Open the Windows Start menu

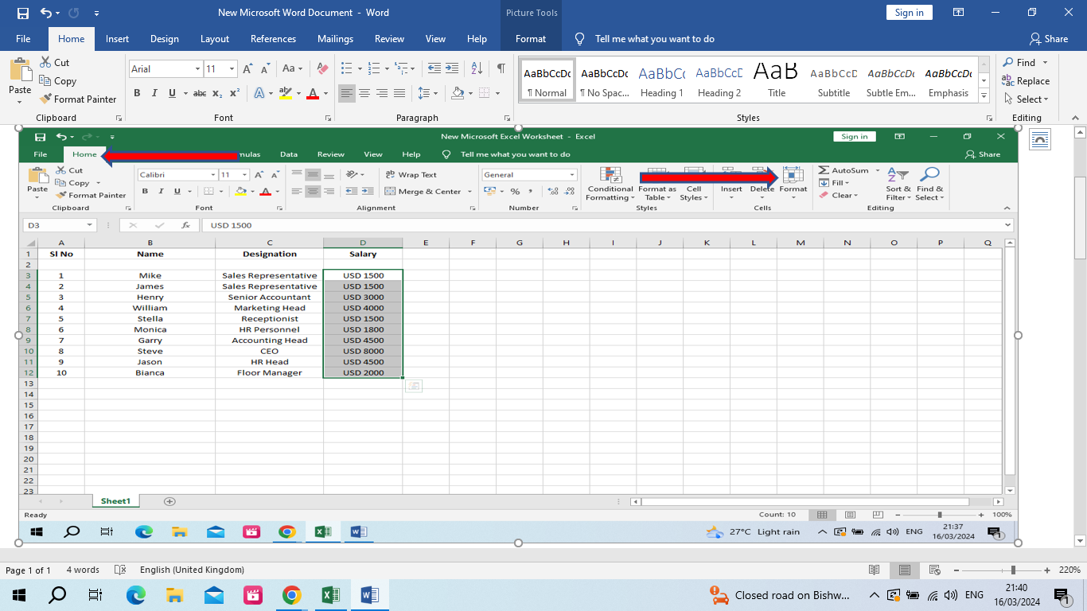pos(19,595)
